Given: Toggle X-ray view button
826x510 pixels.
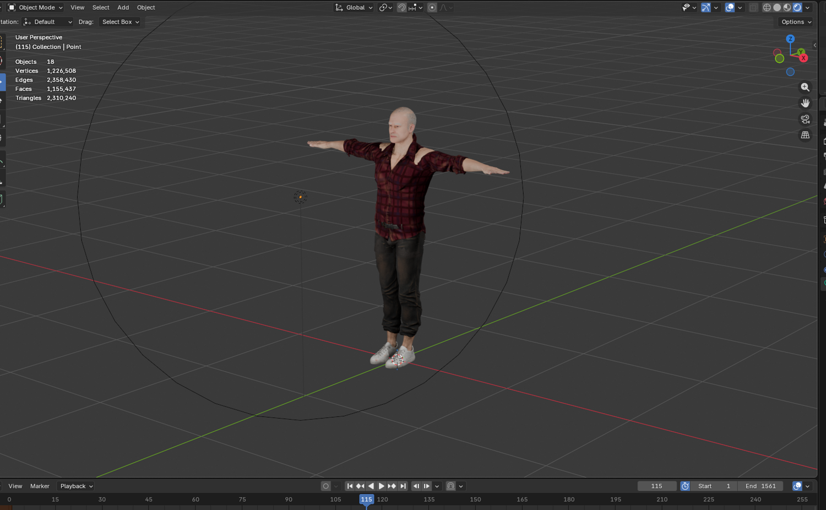Looking at the screenshot, I should point(753,8).
